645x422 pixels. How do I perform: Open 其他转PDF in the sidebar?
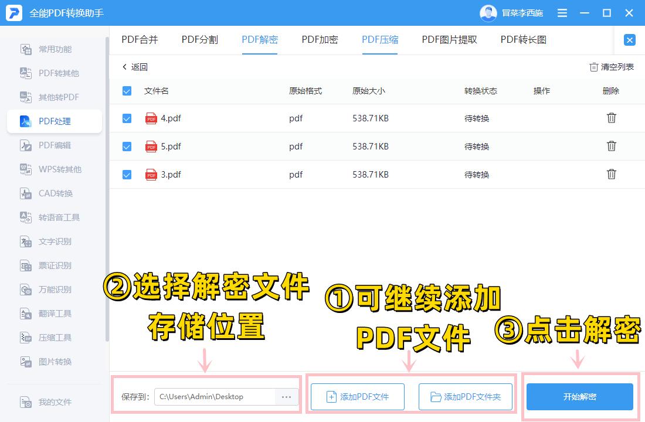point(55,97)
